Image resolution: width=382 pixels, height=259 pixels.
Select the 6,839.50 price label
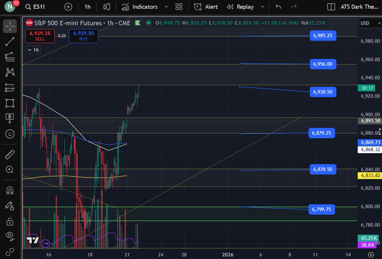(x=323, y=169)
